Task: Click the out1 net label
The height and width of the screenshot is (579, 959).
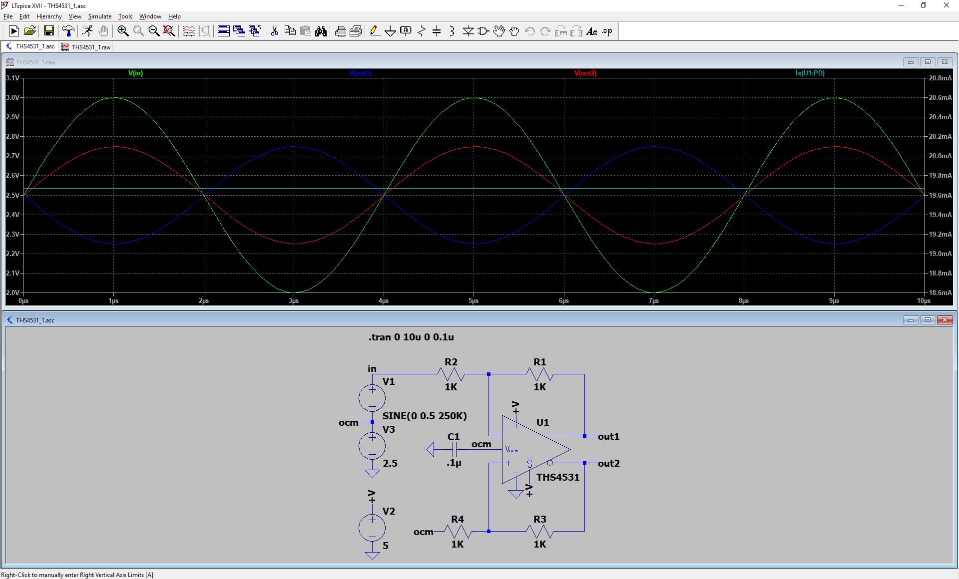Action: pyautogui.click(x=608, y=436)
